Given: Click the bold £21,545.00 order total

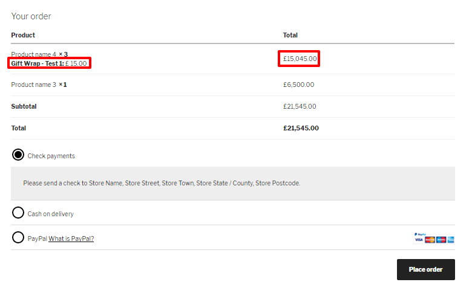Looking at the screenshot, I should [301, 128].
